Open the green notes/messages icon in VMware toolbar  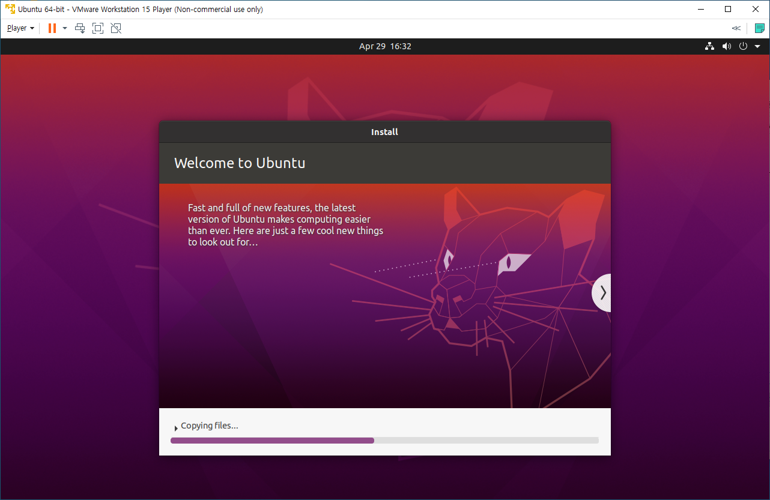tap(759, 28)
